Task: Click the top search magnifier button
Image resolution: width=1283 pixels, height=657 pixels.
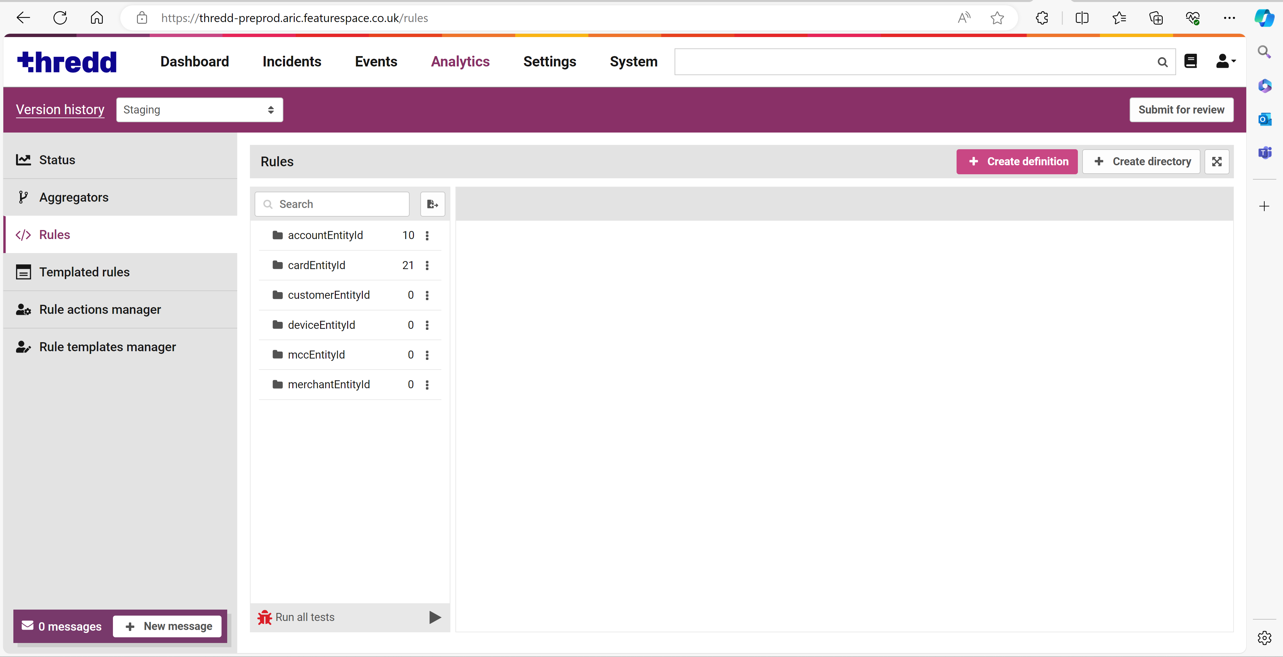Action: click(1162, 62)
